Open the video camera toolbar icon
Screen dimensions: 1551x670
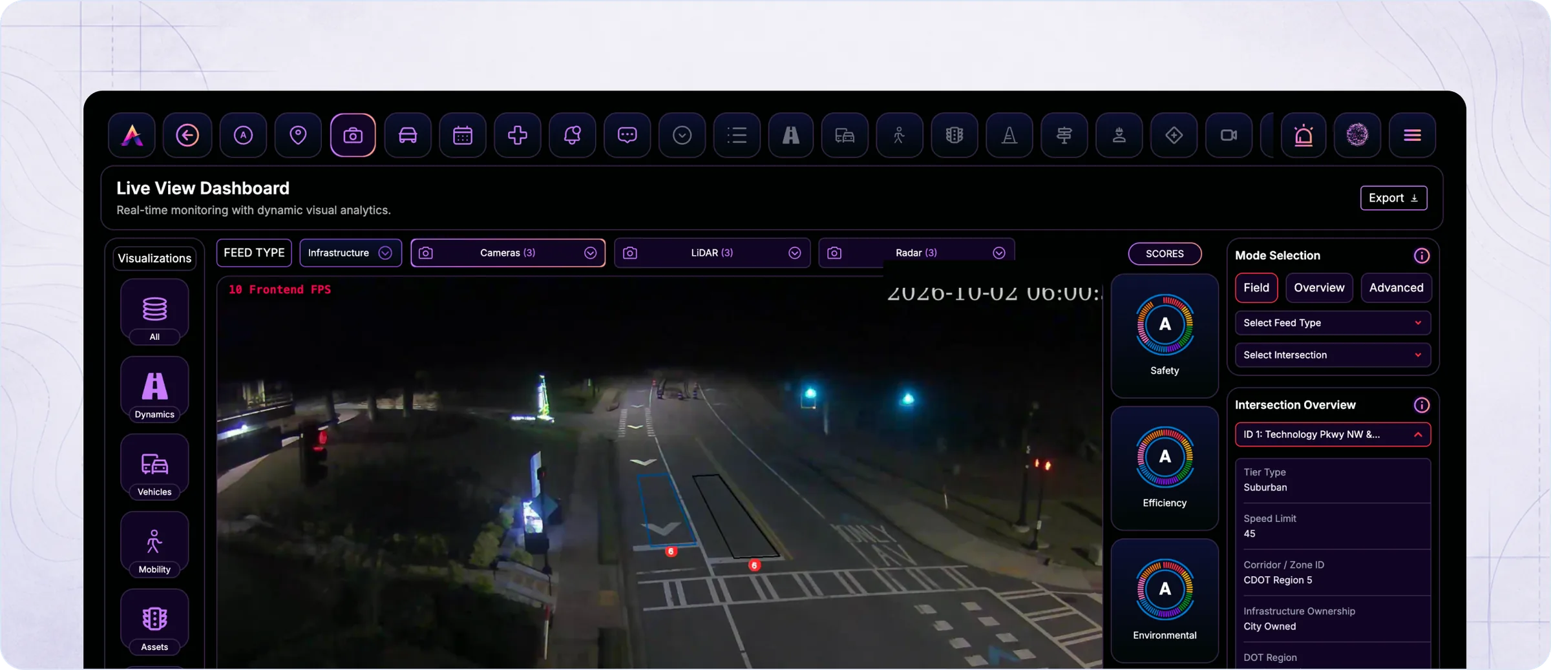click(x=1229, y=135)
